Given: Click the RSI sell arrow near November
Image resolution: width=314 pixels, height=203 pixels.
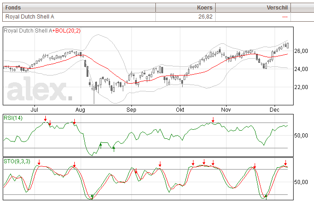Looking at the screenshot, I should point(213,120).
